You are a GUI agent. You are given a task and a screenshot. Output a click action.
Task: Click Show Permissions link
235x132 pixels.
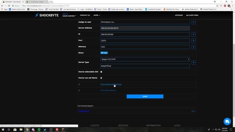coord(108,90)
